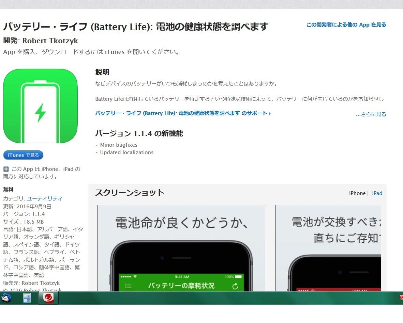Open the red Trend Micro taskbar icon
The image size is (403, 323).
click(48, 298)
